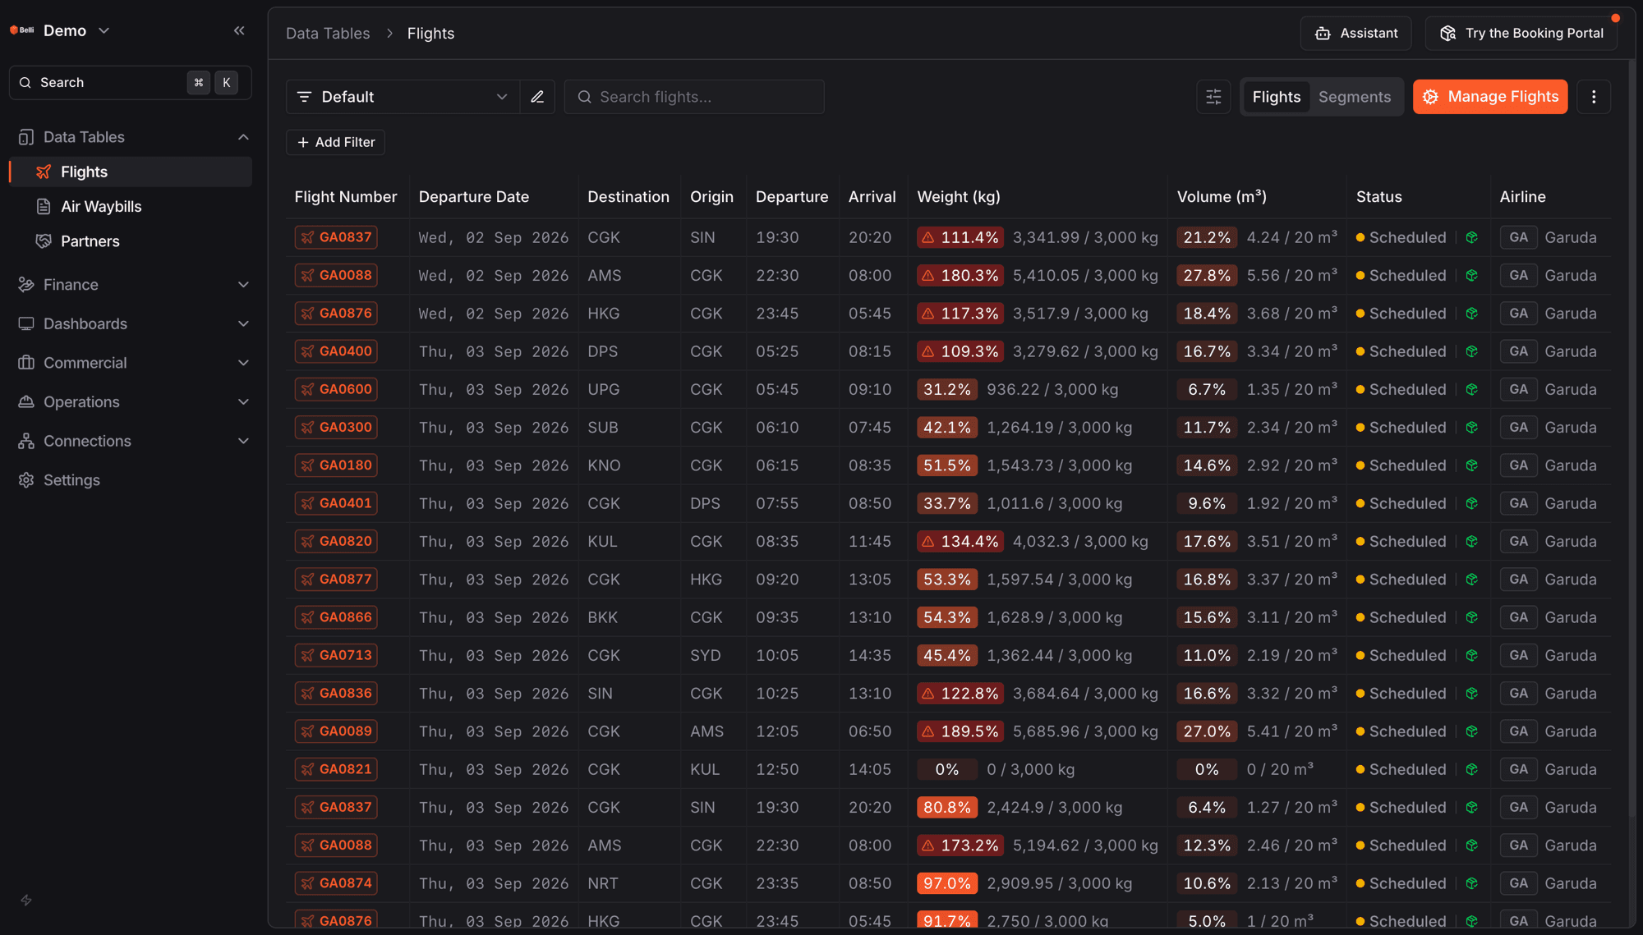Click NRT destination in GA0874 row
Screen dimensions: 1643x935
point(602,883)
